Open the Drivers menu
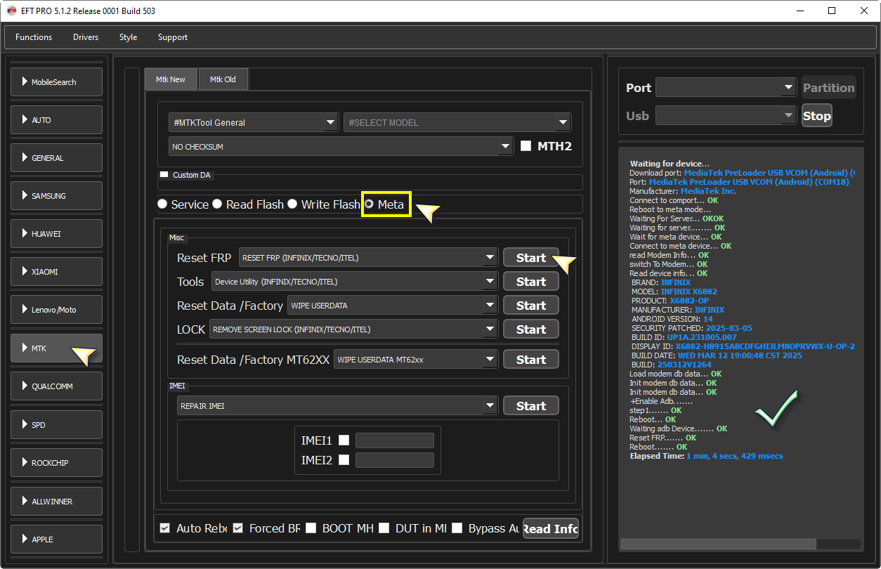This screenshot has width=881, height=569. (x=86, y=37)
